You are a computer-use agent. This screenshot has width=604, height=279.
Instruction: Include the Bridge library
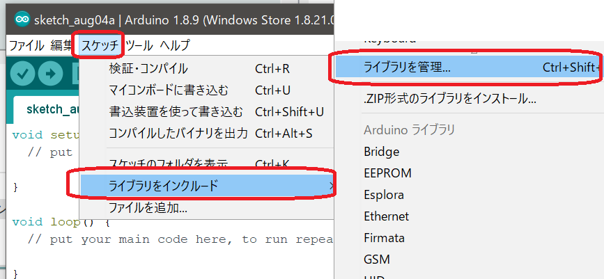pos(381,152)
